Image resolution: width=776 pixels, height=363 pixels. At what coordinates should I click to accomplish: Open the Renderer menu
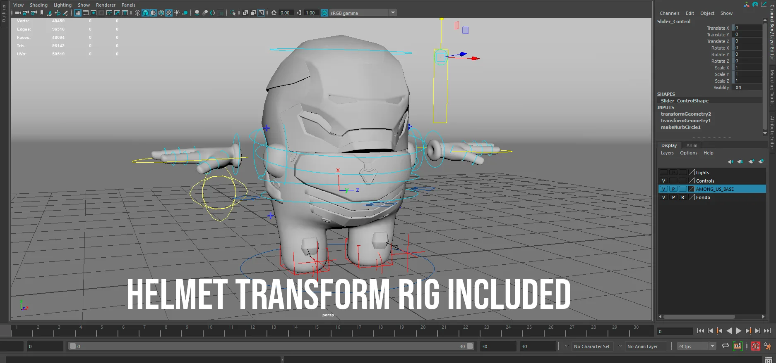tap(106, 5)
